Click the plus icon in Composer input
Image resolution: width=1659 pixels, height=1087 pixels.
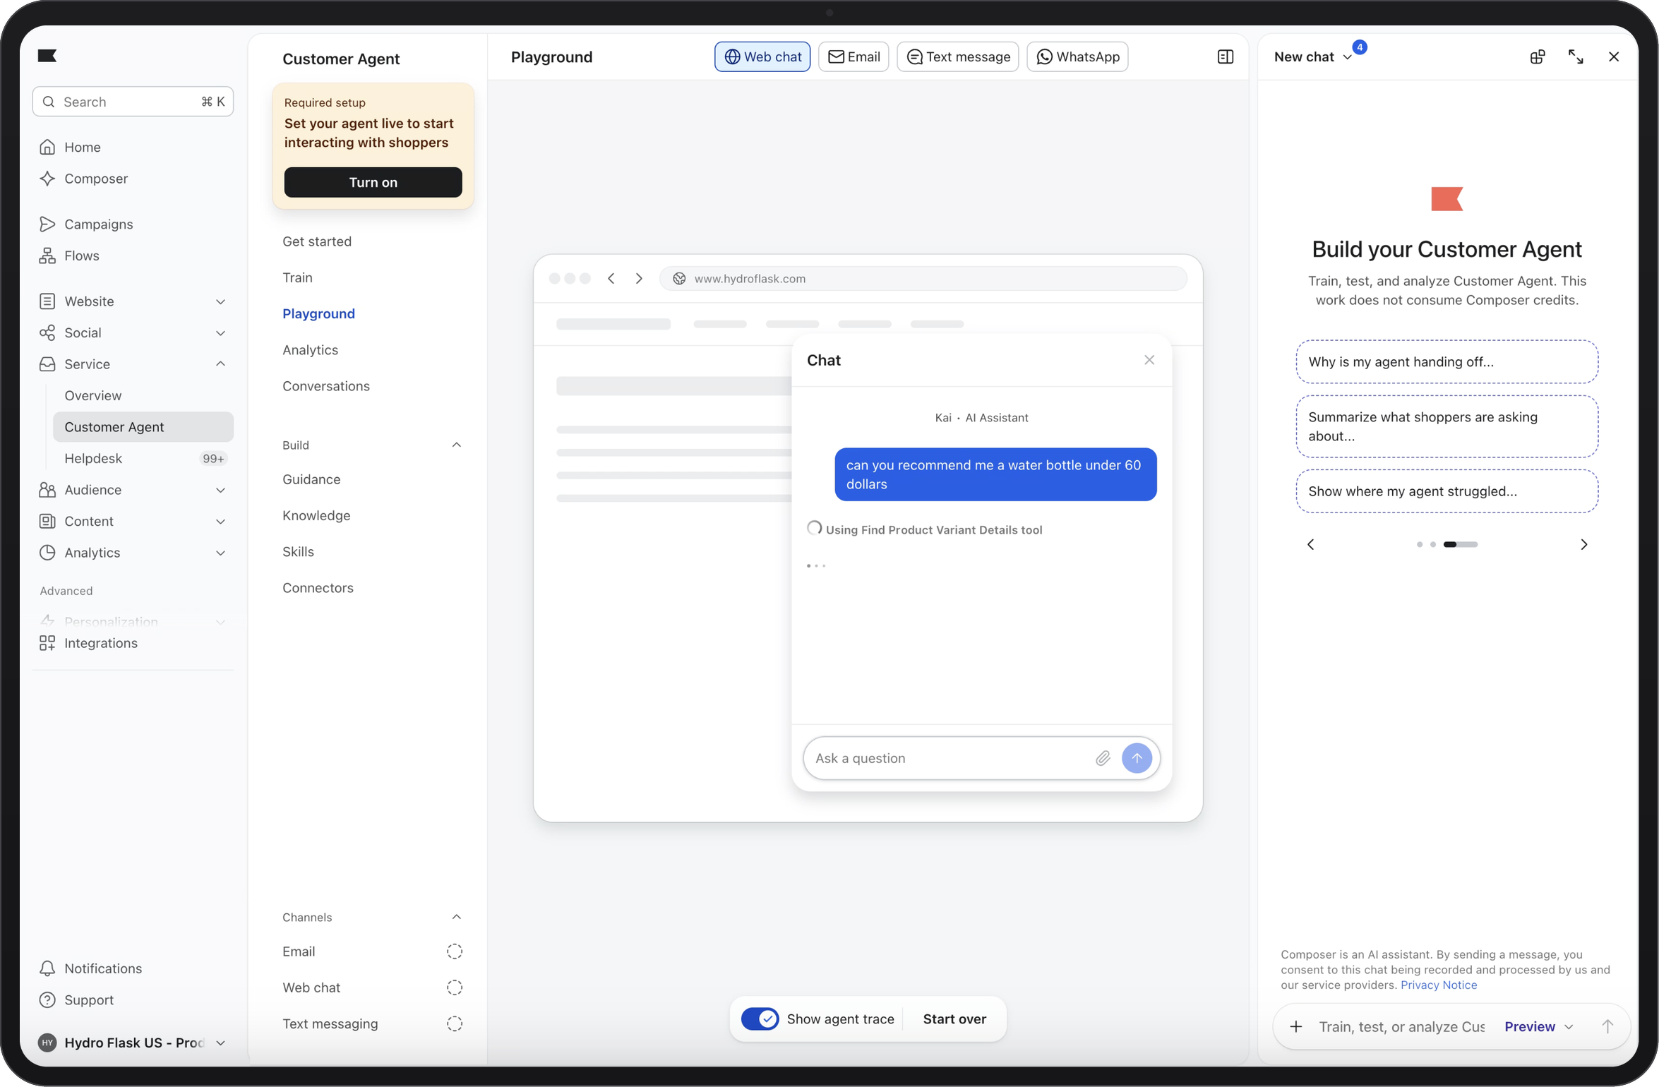point(1295,1026)
